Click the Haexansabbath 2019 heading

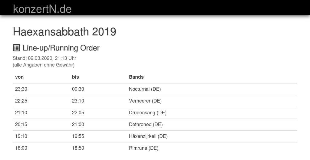[x=64, y=31]
